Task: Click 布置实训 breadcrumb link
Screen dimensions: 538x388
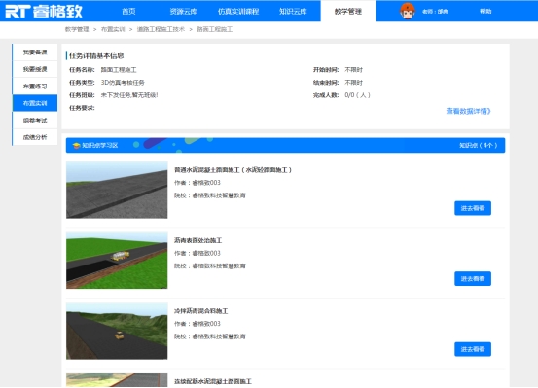Action: coord(113,29)
